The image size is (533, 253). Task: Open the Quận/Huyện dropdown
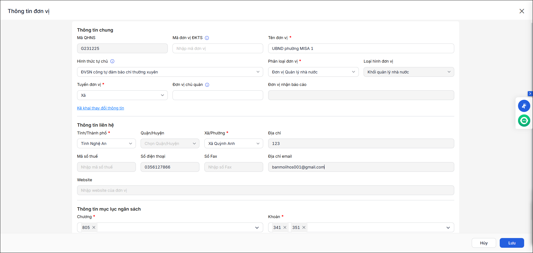[170, 144]
